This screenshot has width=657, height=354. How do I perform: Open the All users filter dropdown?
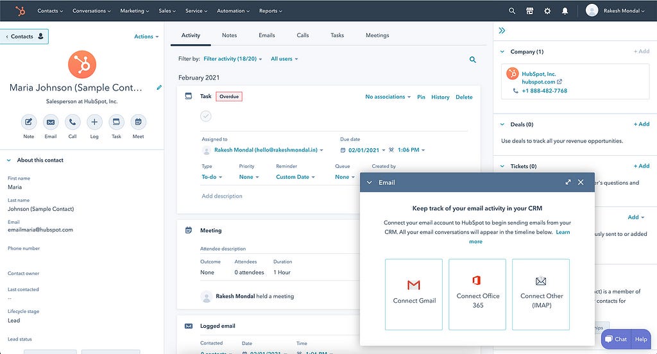[284, 59]
